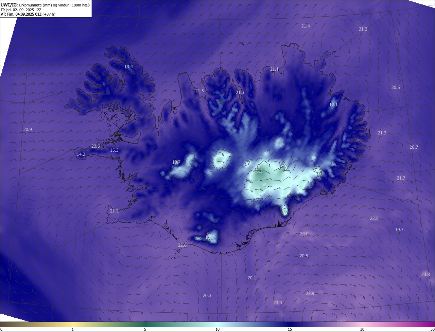Click the 12.1 value label in the northeast
This screenshot has height=332, width=435.
(x=333, y=105)
